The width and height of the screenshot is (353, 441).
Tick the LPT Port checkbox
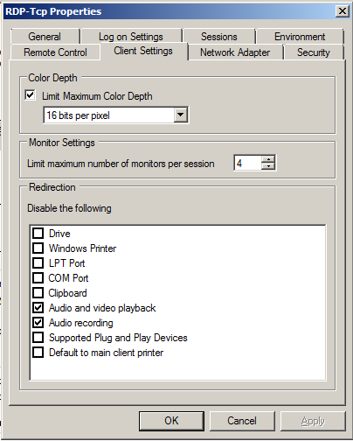[38, 263]
